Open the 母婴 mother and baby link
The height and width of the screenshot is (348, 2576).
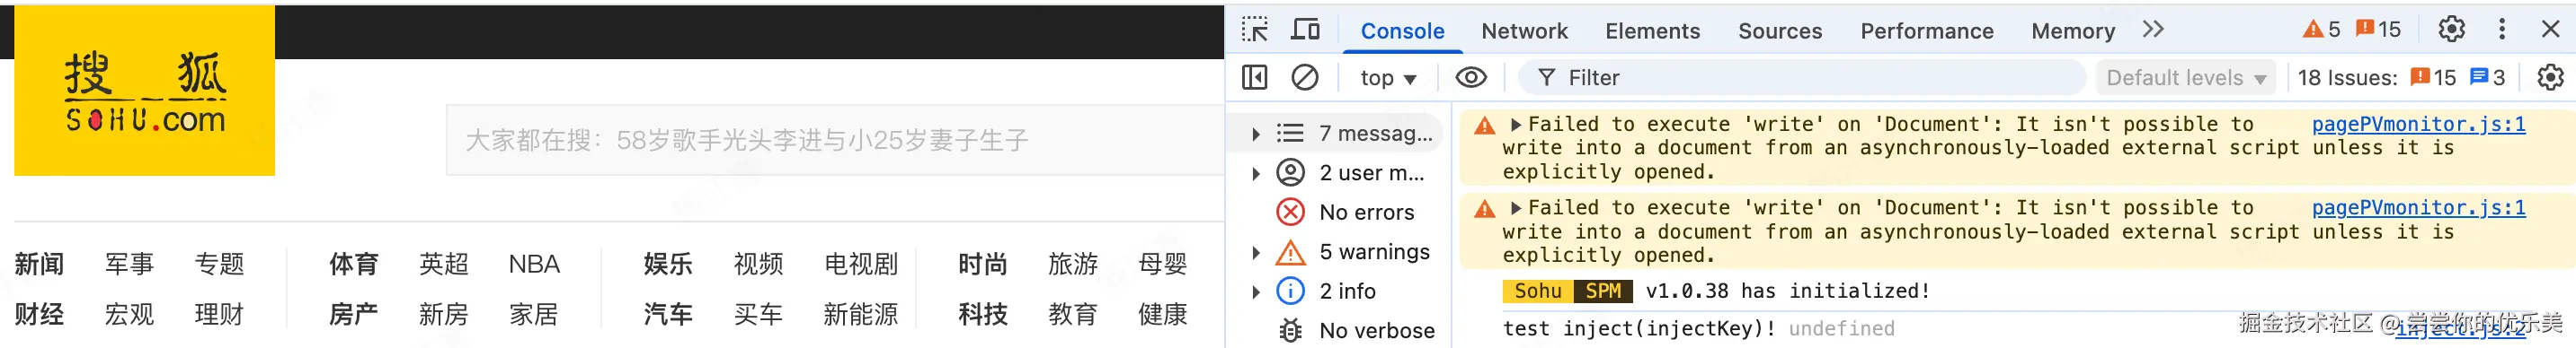click(x=1163, y=265)
